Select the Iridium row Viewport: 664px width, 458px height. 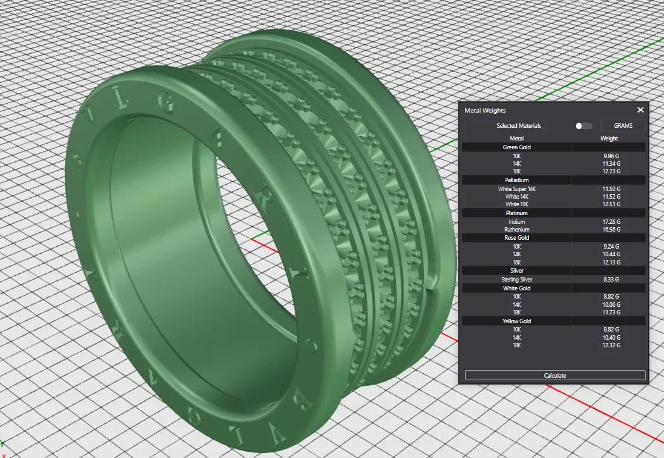[x=554, y=221]
